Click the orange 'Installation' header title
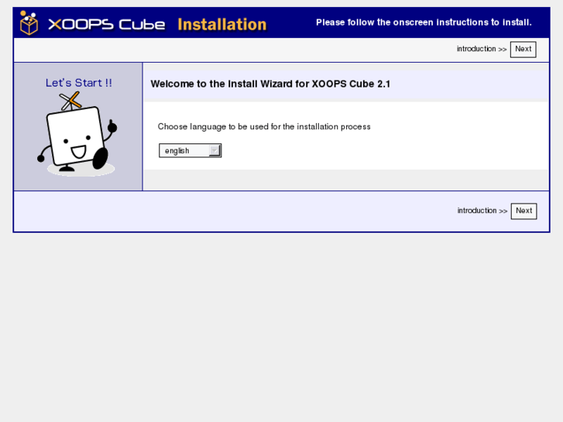Image resolution: width=563 pixels, height=422 pixels. [222, 25]
